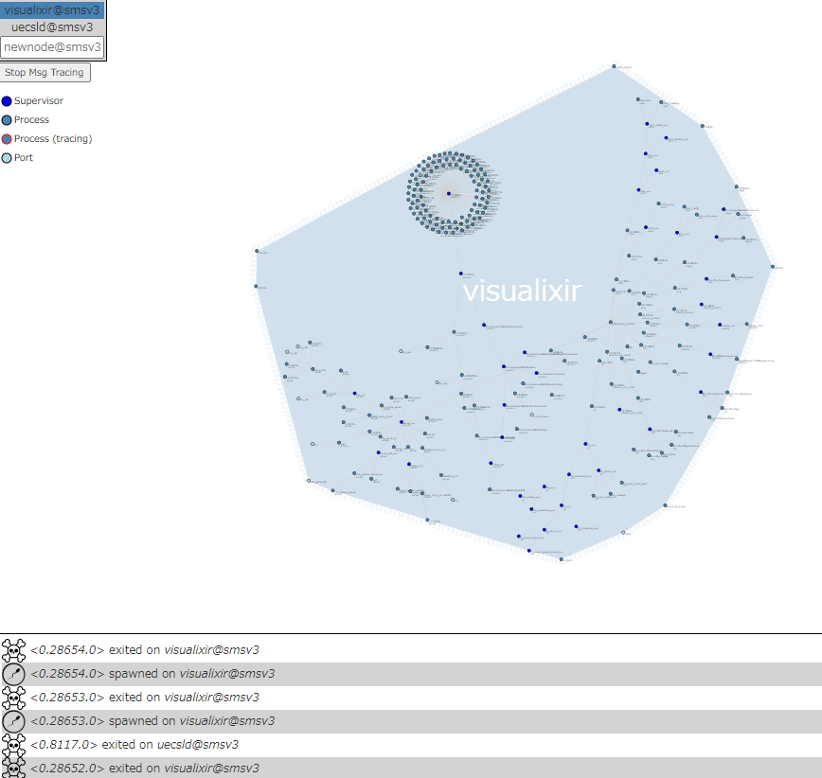Click Supervisor legend label
This screenshot has width=822, height=778.
[39, 101]
